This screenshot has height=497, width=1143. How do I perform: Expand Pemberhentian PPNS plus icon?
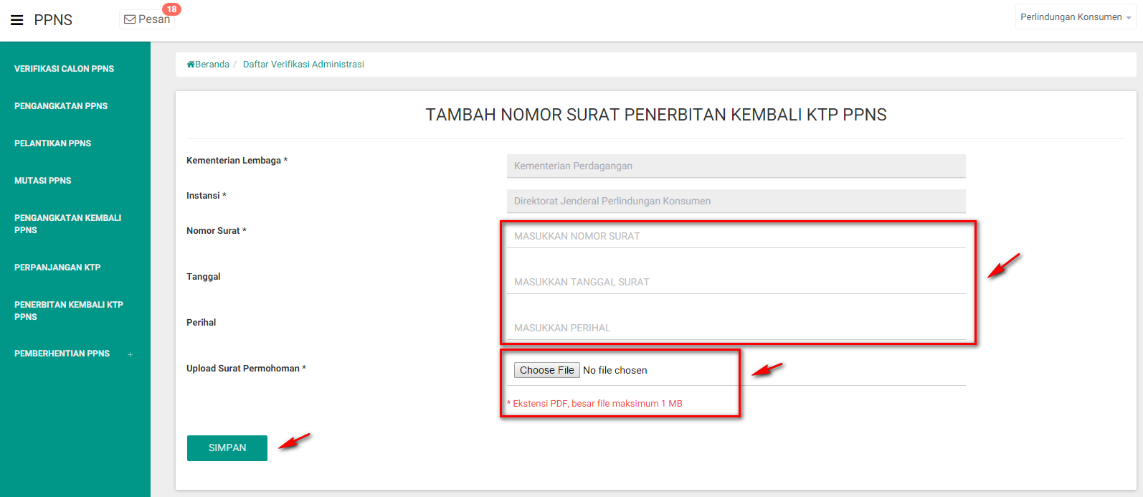130,354
